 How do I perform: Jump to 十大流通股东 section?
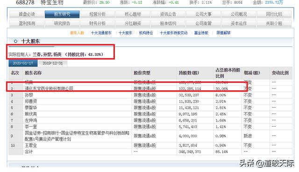(101, 33)
